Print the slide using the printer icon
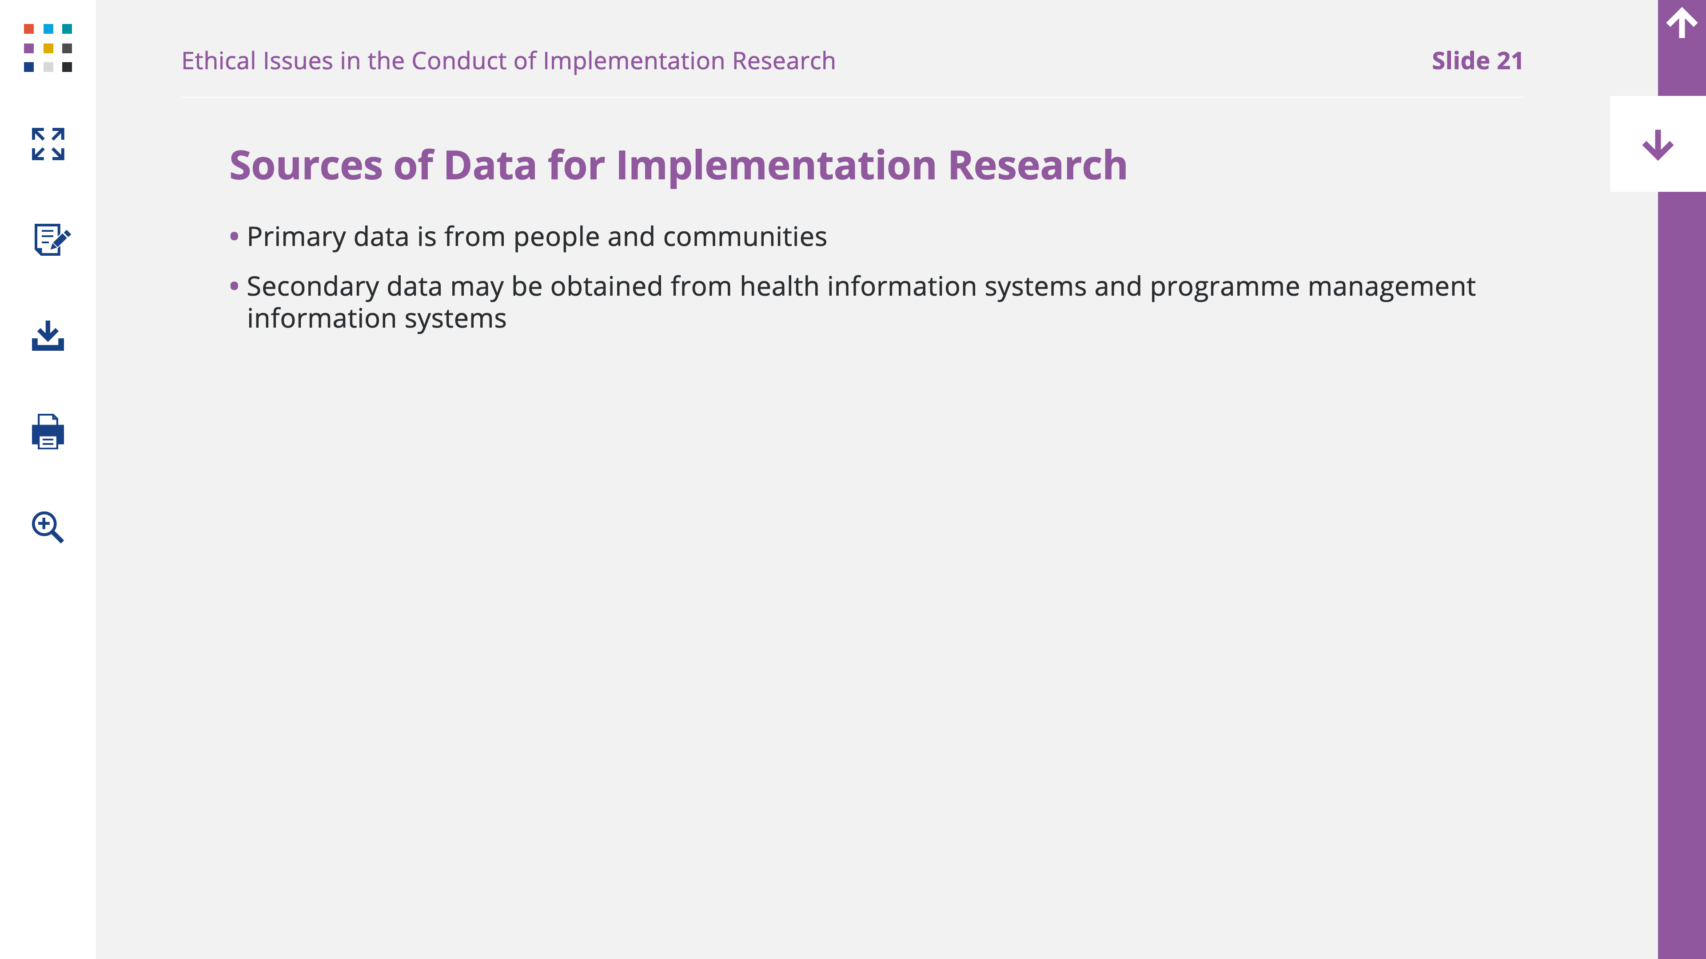 click(x=48, y=432)
